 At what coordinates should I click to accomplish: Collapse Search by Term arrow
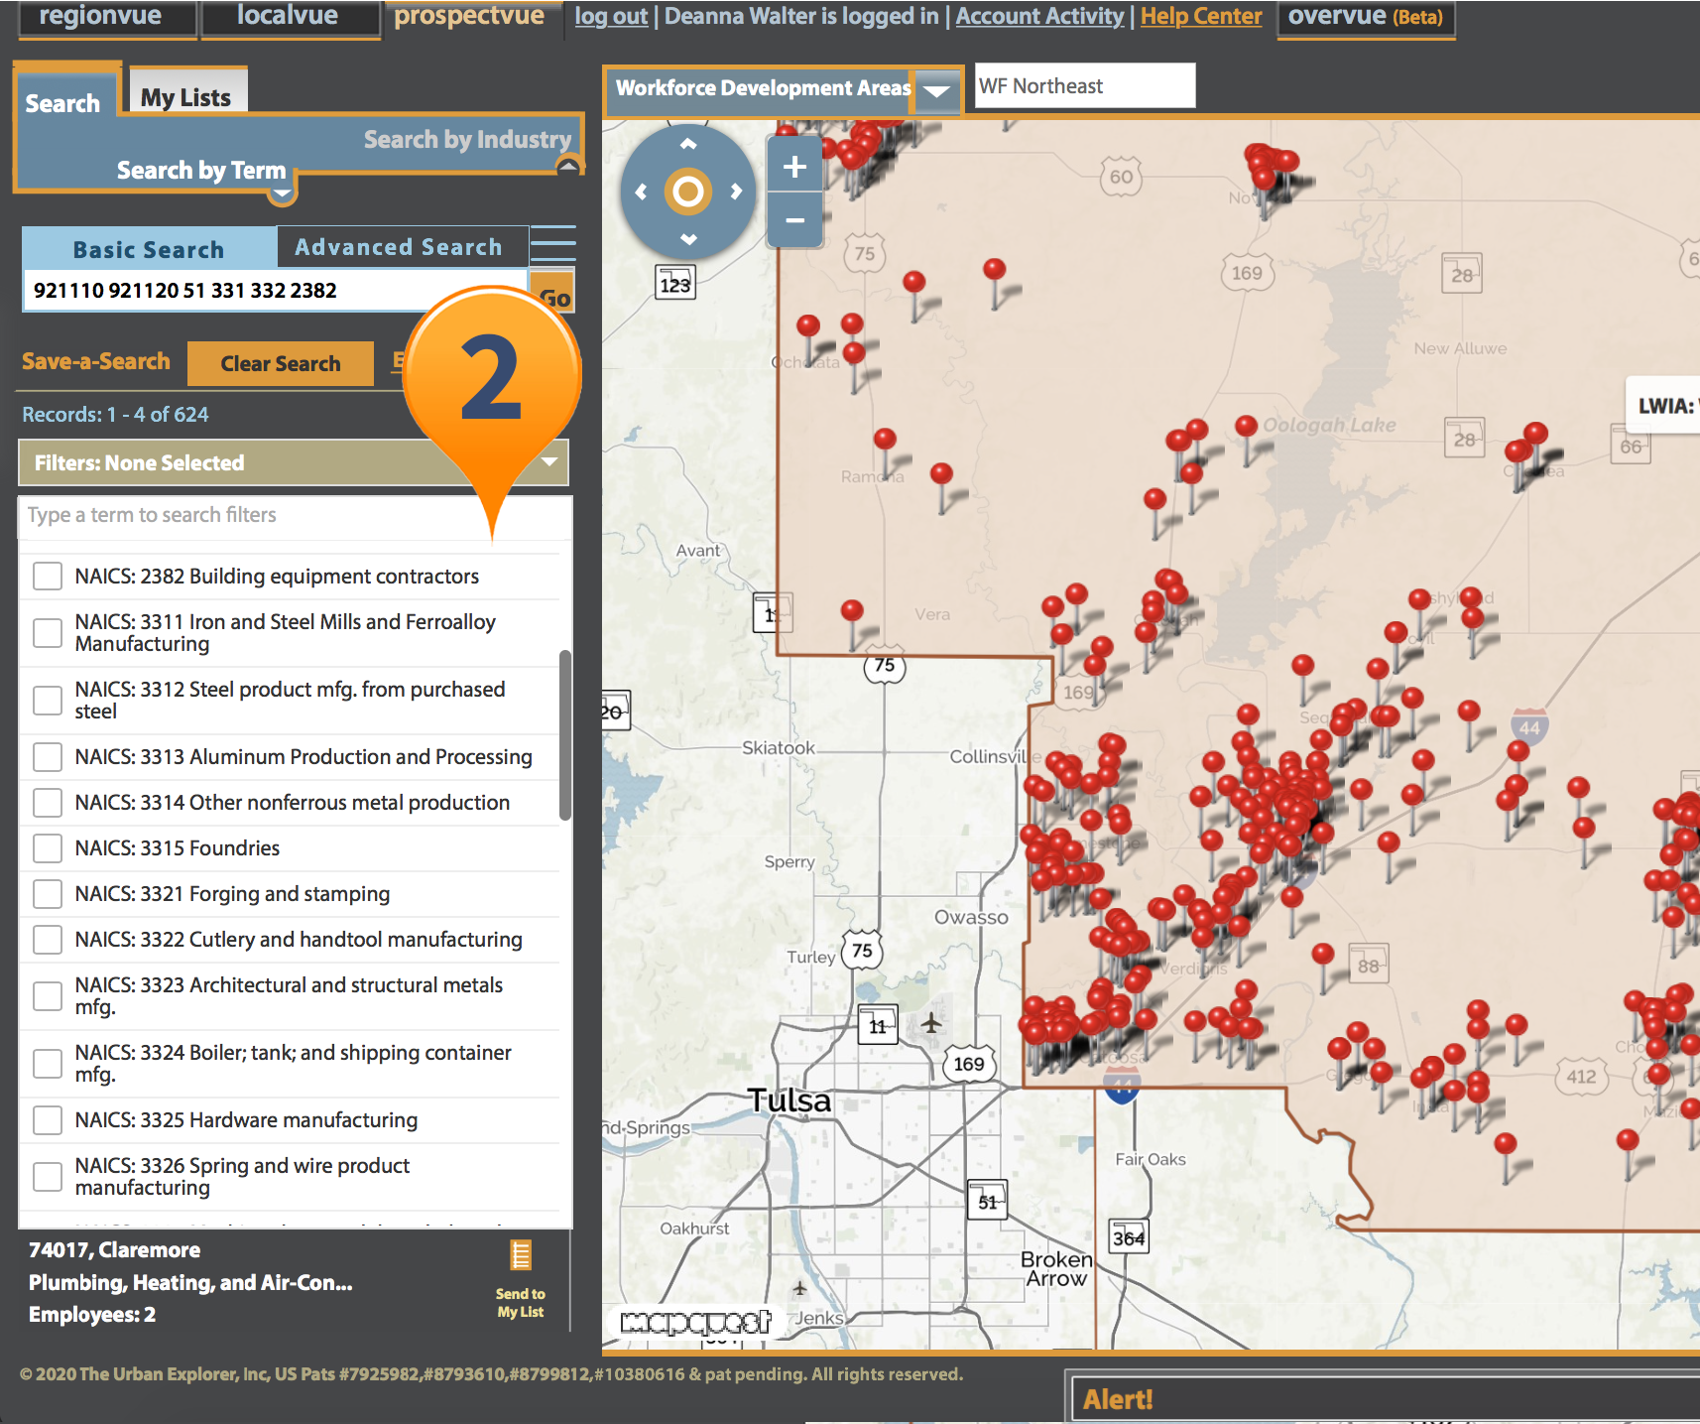tap(283, 194)
